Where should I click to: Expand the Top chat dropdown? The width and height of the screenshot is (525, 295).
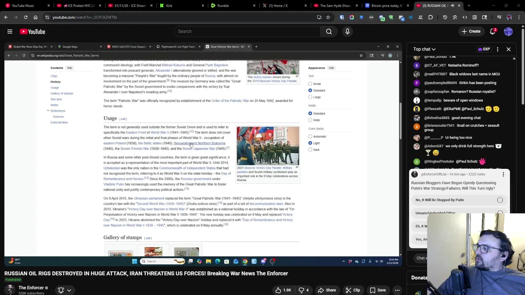point(425,49)
